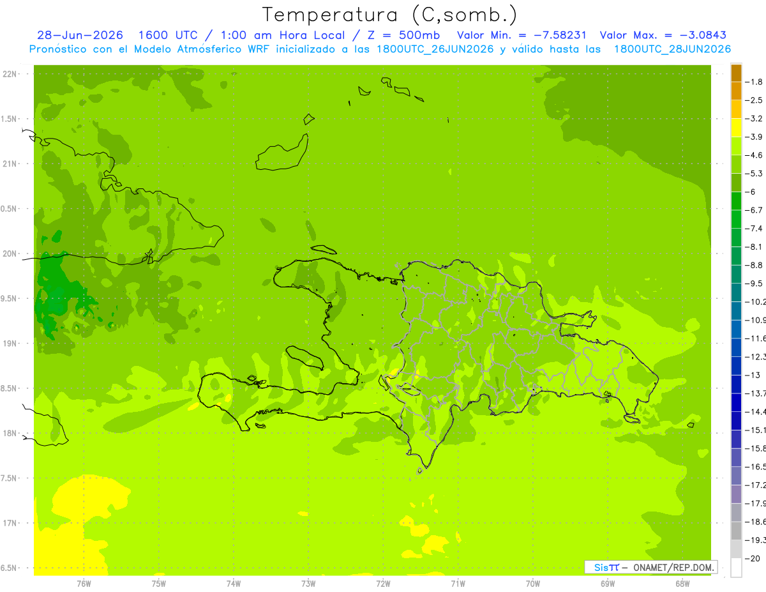Click the "73W" longitude label
The image size is (766, 592).
coord(308,583)
